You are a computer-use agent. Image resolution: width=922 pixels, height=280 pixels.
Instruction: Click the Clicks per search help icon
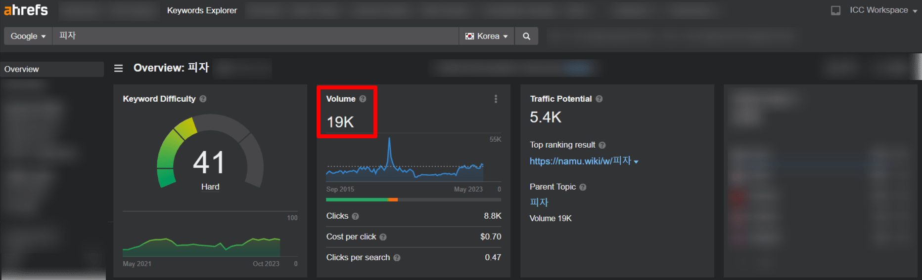pos(397,258)
